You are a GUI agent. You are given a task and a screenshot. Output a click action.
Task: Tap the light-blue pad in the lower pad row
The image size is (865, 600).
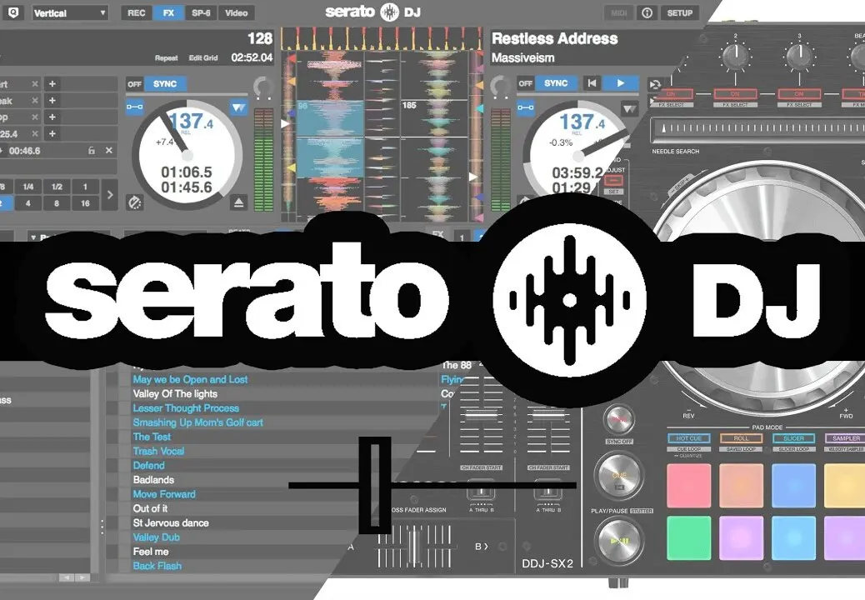793,537
